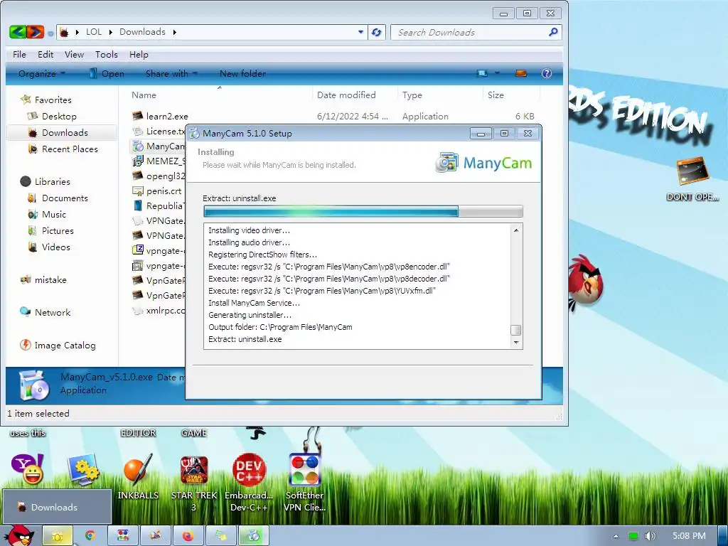Viewport: 728px width, 546px height.
Task: Launch the SoftEther VPN Client shortcut
Action: [304, 482]
